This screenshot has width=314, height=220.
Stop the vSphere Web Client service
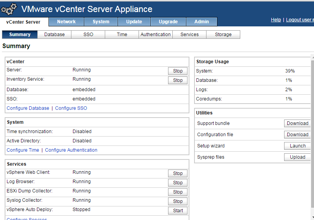point(178,173)
